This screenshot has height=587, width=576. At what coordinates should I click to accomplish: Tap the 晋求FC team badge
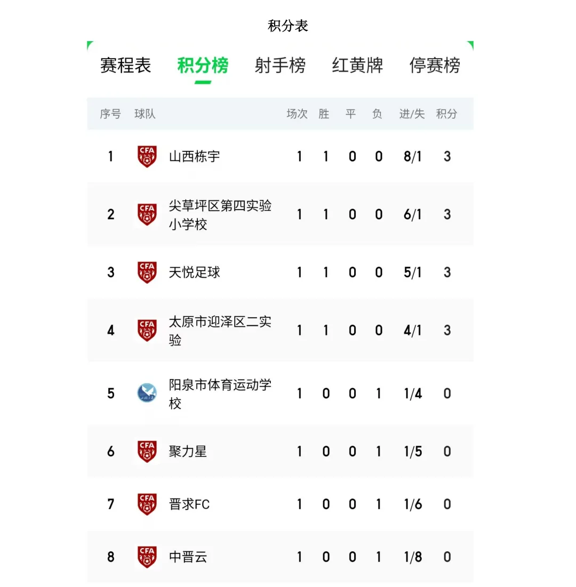coord(147,504)
